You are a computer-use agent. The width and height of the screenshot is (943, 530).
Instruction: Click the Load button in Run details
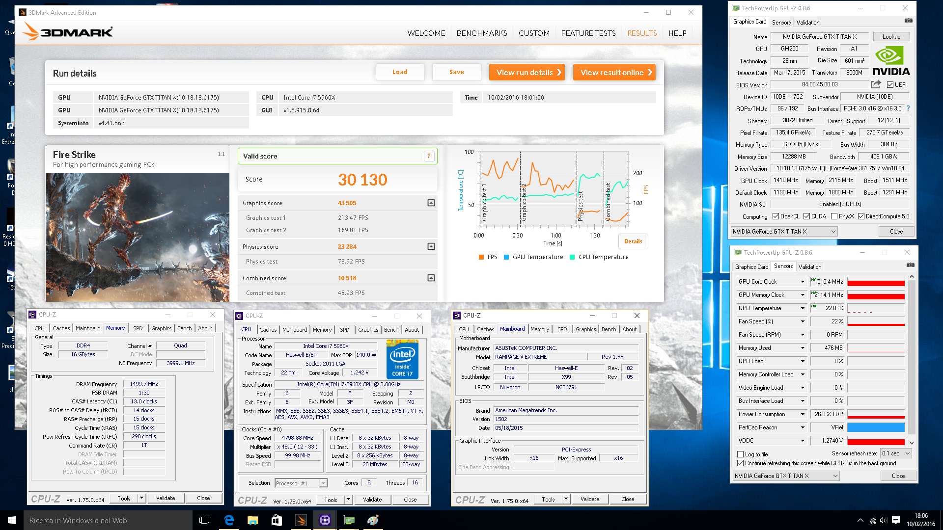point(400,72)
